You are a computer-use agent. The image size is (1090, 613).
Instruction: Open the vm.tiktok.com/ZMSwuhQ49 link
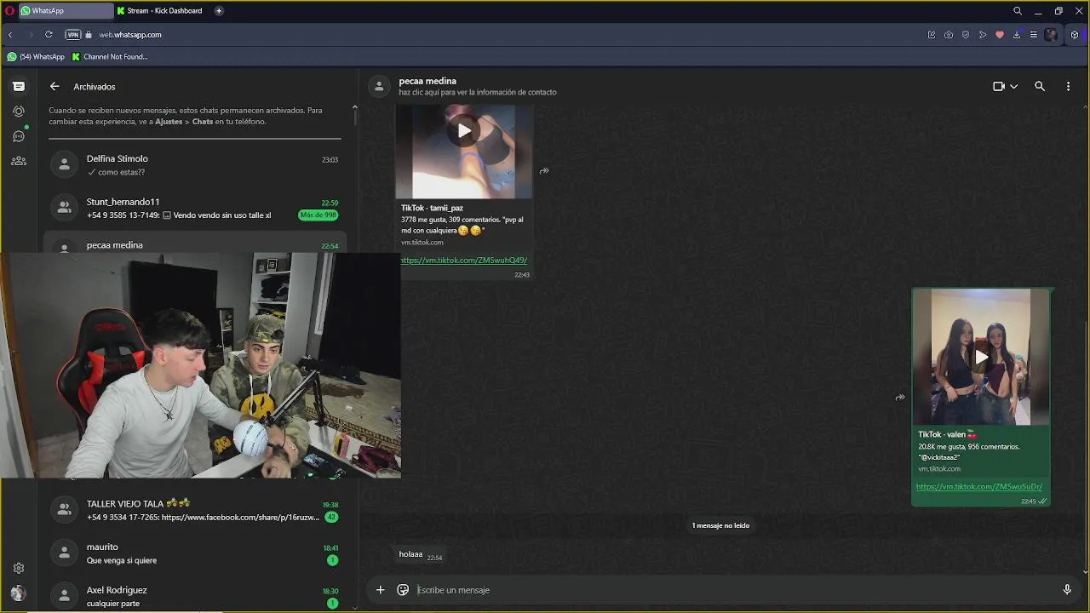464,261
